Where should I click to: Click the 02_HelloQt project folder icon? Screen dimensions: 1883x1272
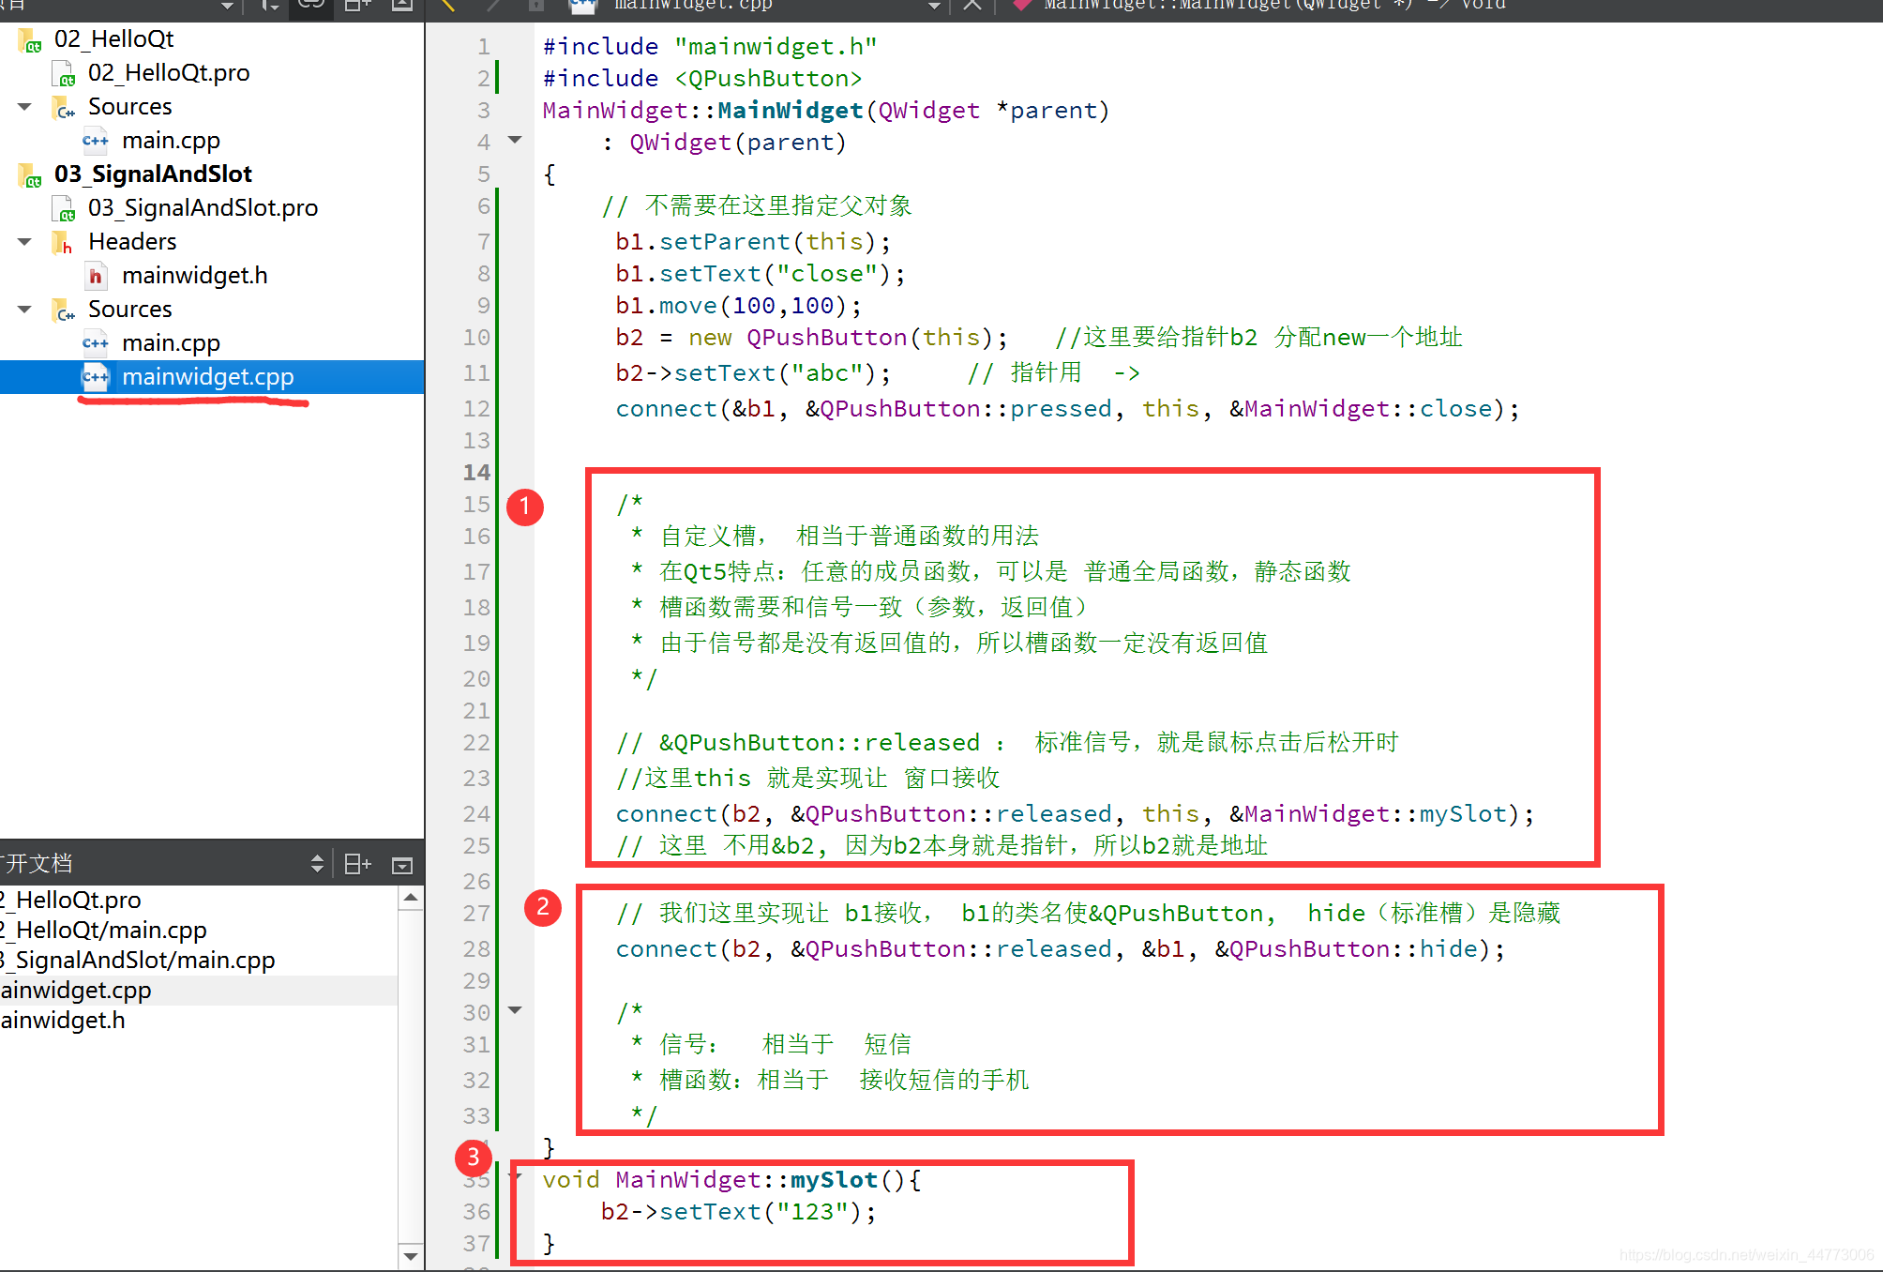click(30, 40)
